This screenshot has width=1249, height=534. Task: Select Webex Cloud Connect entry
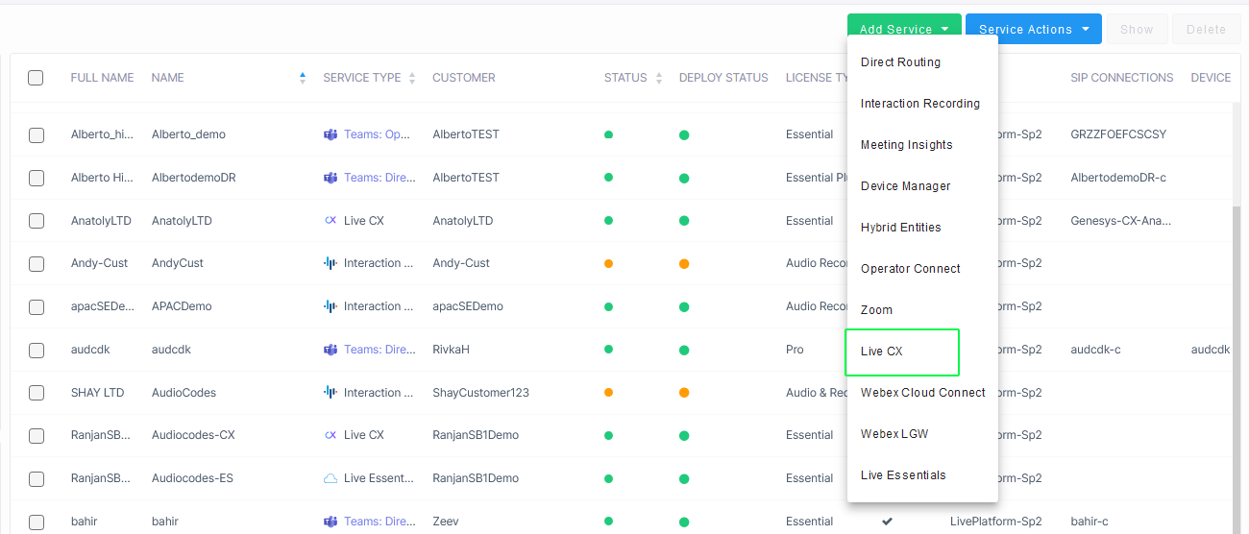point(923,393)
